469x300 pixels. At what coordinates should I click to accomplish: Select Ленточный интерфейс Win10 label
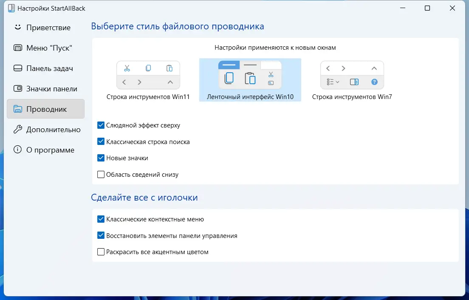tap(250, 97)
